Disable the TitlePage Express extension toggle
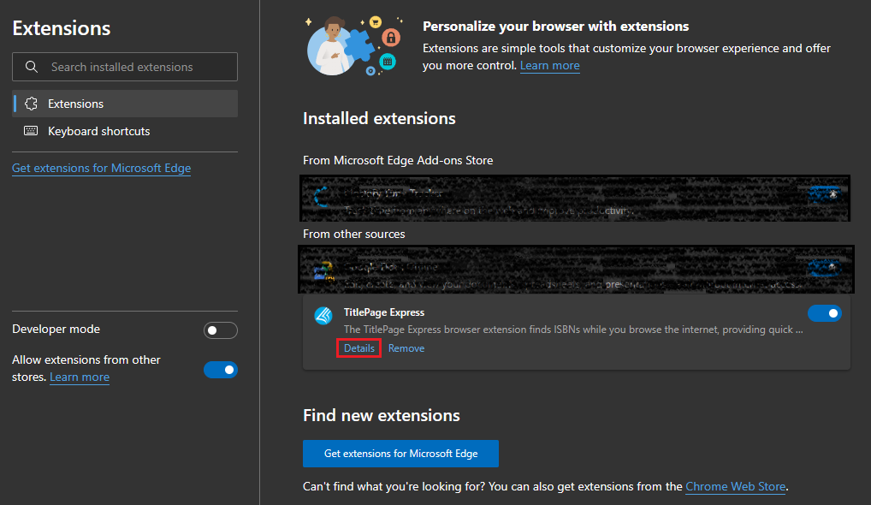Image resolution: width=871 pixels, height=505 pixels. tap(824, 313)
